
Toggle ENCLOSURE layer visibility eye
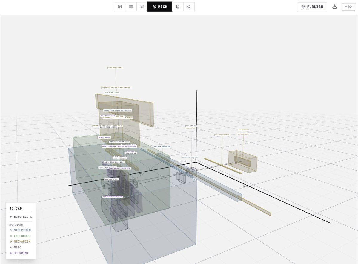click(x=11, y=236)
